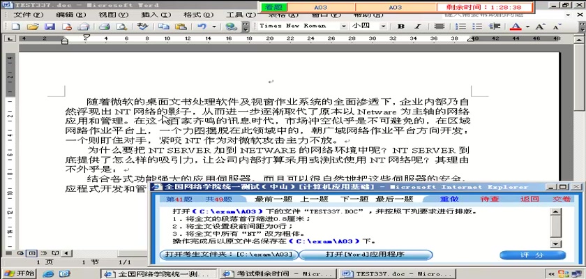The image size is (586, 279).
Task: Run the Spelling and Grammar check icon
Action: [142, 26]
